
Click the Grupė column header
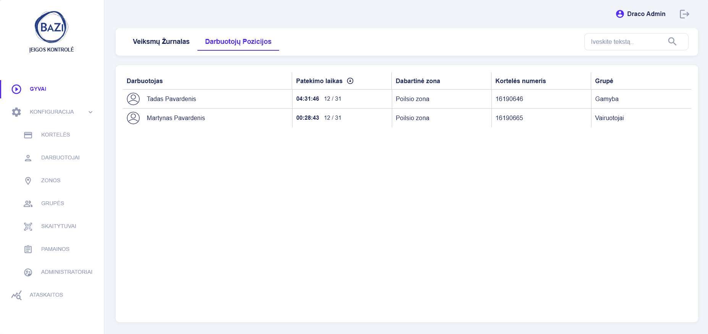[x=604, y=81]
